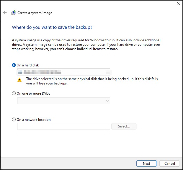183x170 pixels.
Task: Click the chevron arrow of the DVD dropdown
Action: pyautogui.click(x=107, y=101)
